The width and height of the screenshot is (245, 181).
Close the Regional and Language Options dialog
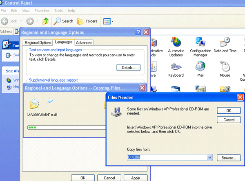(146, 32)
